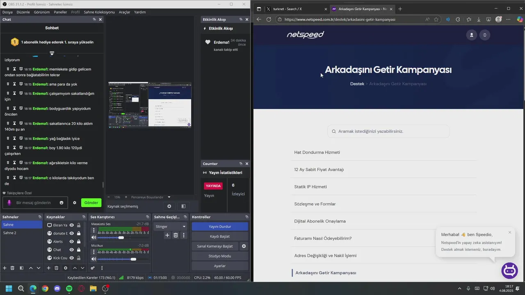Click the chat settings gear next to Gönder
The width and height of the screenshot is (525, 295).
pos(75,202)
